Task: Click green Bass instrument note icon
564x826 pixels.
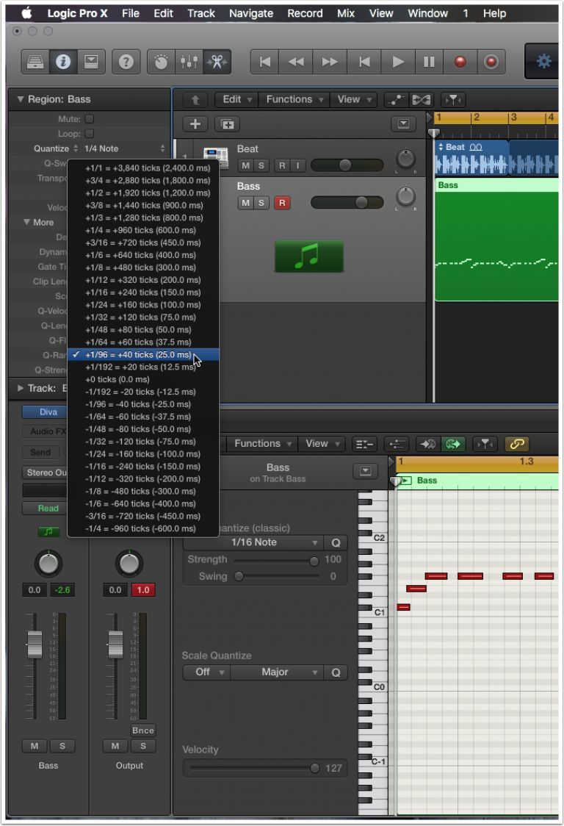Action: coord(309,256)
